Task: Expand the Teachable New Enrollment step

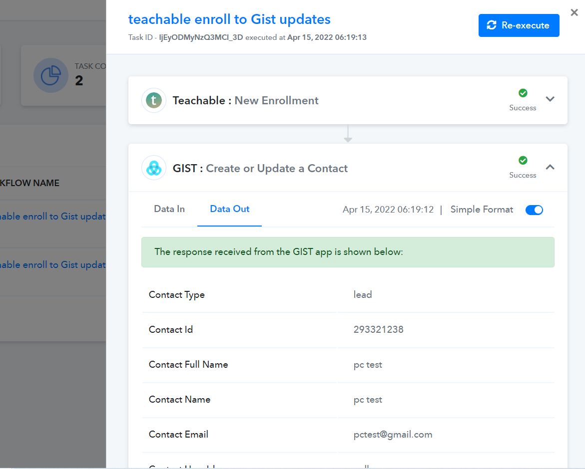Action: pyautogui.click(x=550, y=99)
